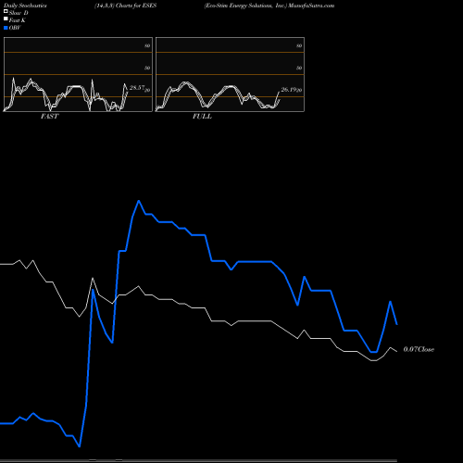Select the '(14,3,3) Charts for ESES' text
463x463 pixels.
[x=126, y=6]
